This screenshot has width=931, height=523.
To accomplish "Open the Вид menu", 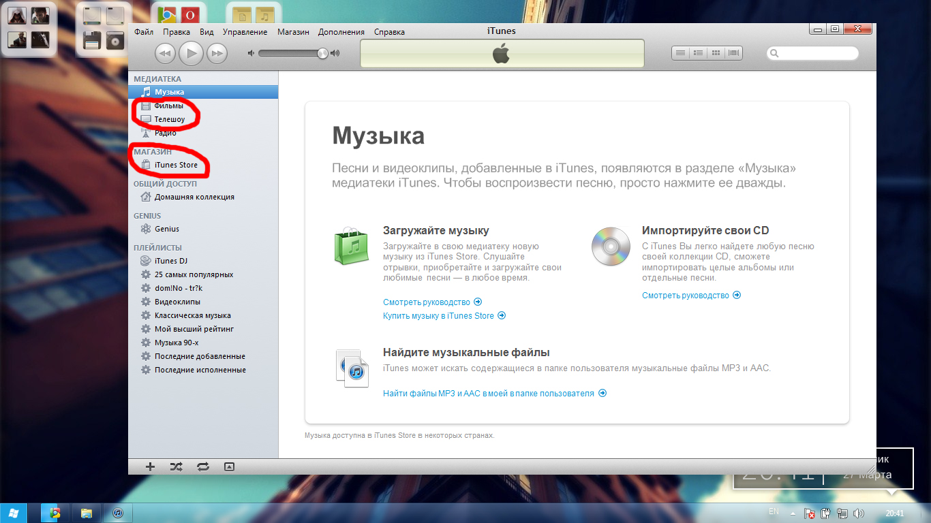I will [x=207, y=32].
